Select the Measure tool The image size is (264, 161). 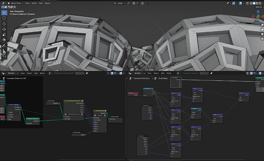4,51
